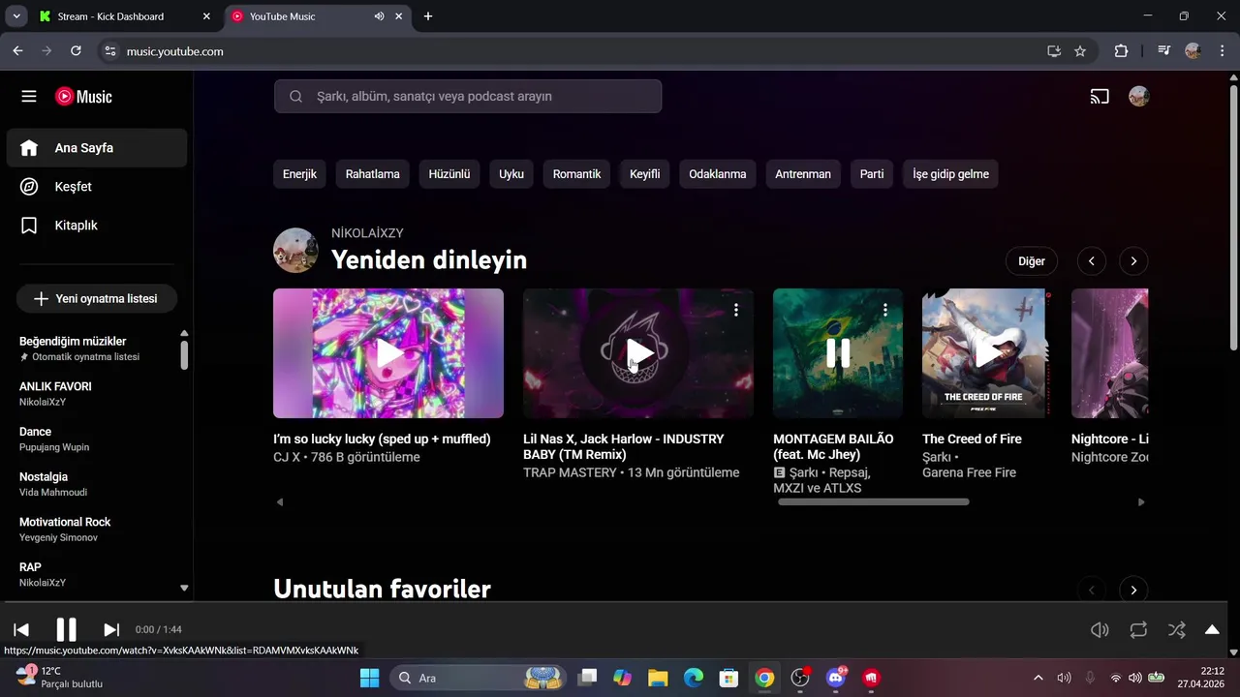This screenshot has width=1240, height=697.
Task: Open the player volume control
Action: coord(1100,630)
